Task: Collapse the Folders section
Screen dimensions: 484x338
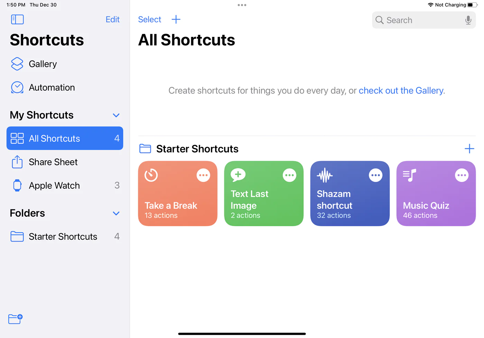Action: tap(116, 213)
